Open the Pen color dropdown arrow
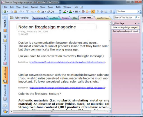Viewport: 143px width, 117px height. [67, 12]
